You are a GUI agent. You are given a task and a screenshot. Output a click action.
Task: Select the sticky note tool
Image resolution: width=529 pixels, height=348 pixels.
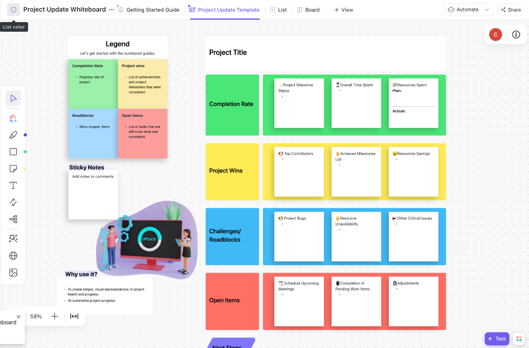pyautogui.click(x=13, y=168)
